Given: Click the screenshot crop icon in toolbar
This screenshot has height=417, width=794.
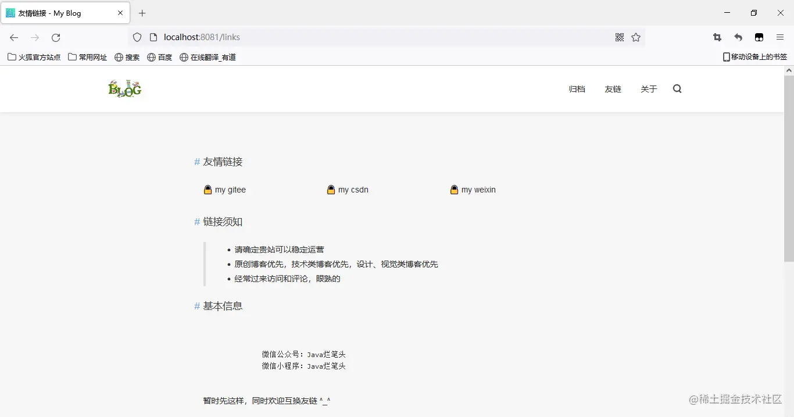Looking at the screenshot, I should (x=717, y=37).
